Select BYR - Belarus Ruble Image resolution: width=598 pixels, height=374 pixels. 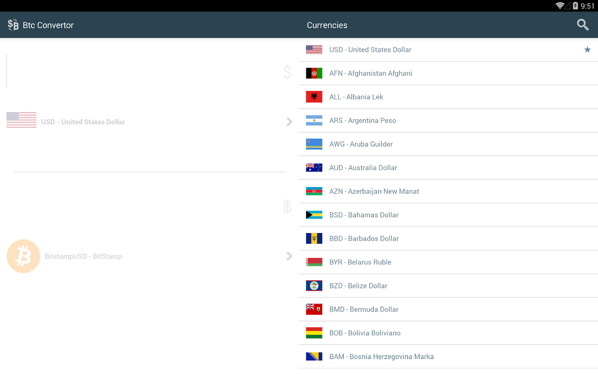[360, 262]
